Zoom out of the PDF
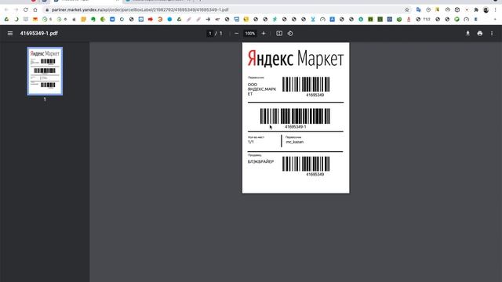The image size is (502, 282). coord(237,33)
